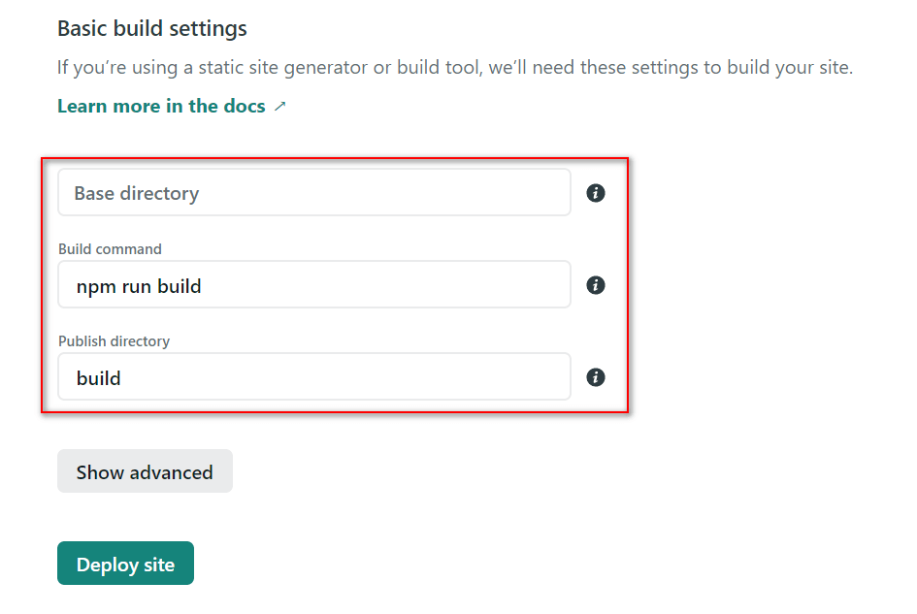Screen dimensions: 917x614
Task: Click the bottom info icon in the form
Action: pos(595,377)
